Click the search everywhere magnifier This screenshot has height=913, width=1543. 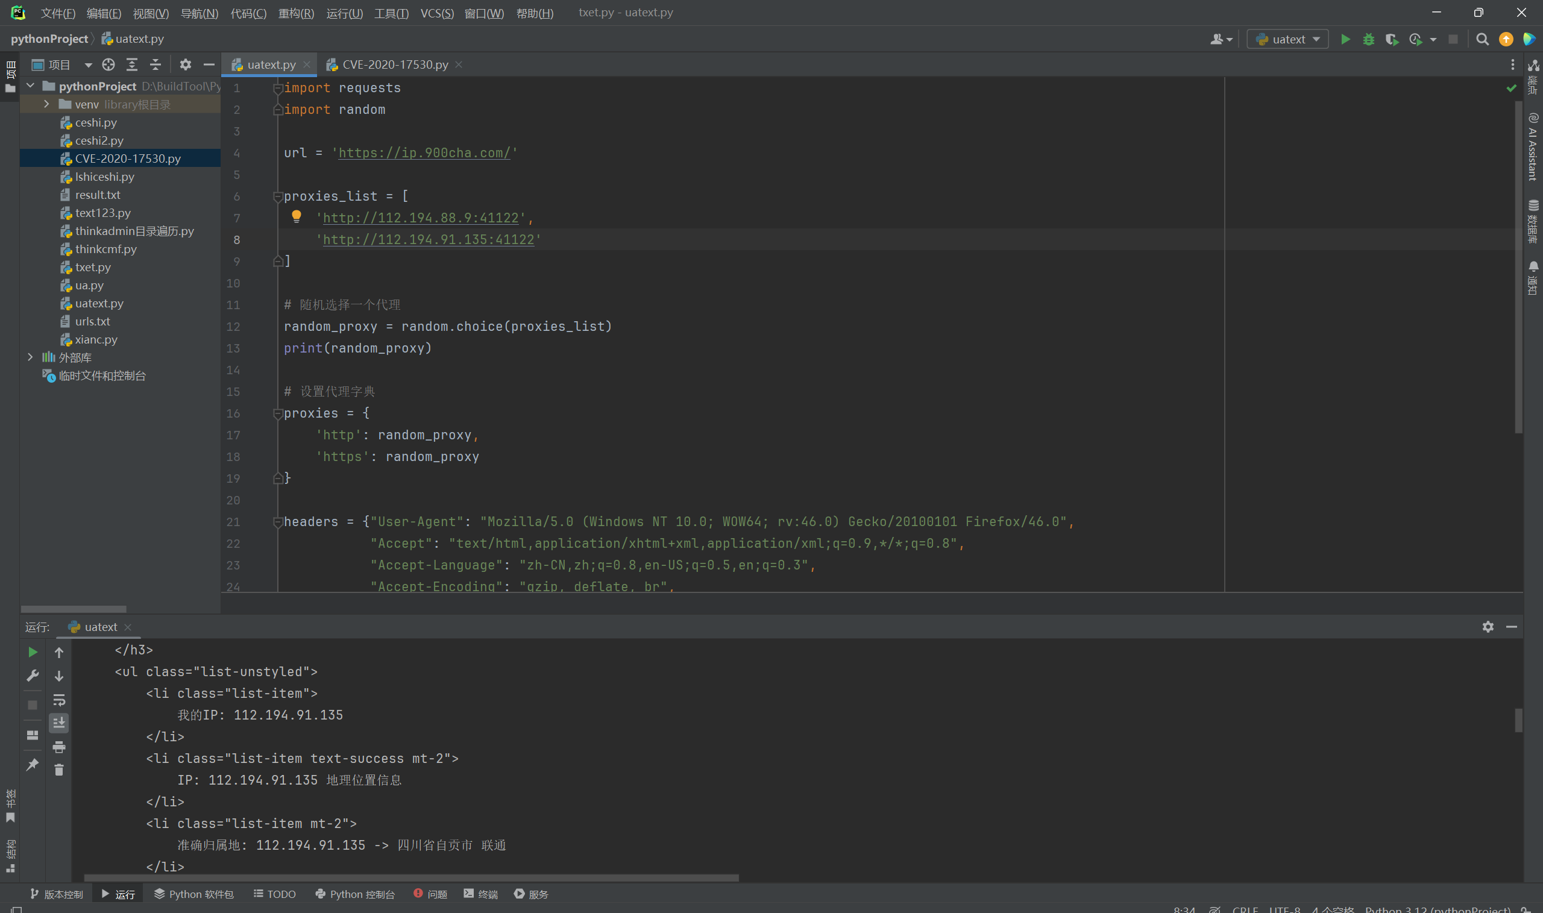coord(1483,39)
